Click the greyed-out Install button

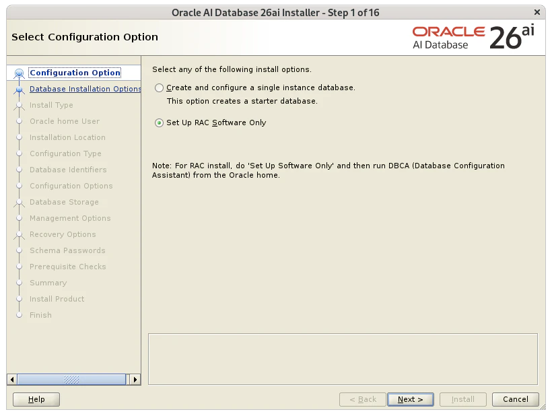tap(463, 399)
